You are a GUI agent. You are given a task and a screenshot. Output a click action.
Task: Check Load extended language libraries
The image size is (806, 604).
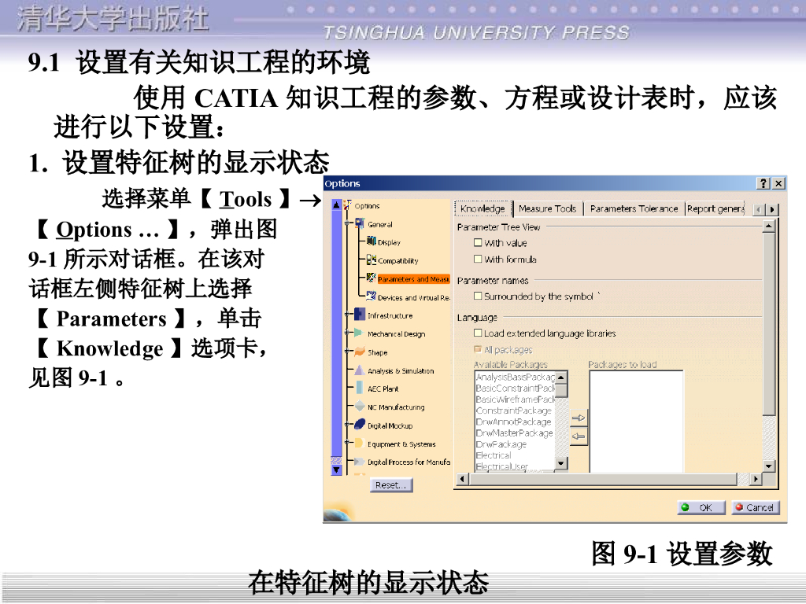pos(478,333)
